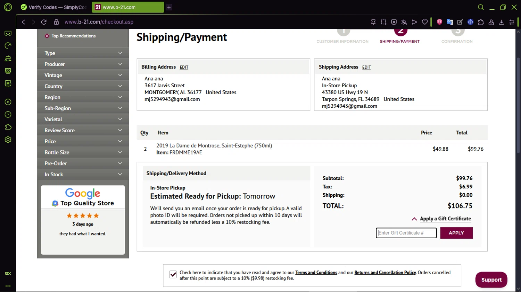Click the pin icon in address bar

coord(373,22)
